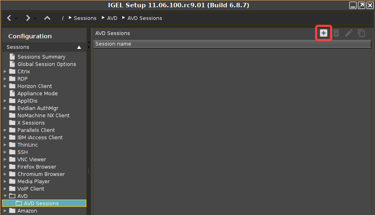Select Sessions in the breadcrumb path
The height and width of the screenshot is (215, 375).
pos(85,18)
